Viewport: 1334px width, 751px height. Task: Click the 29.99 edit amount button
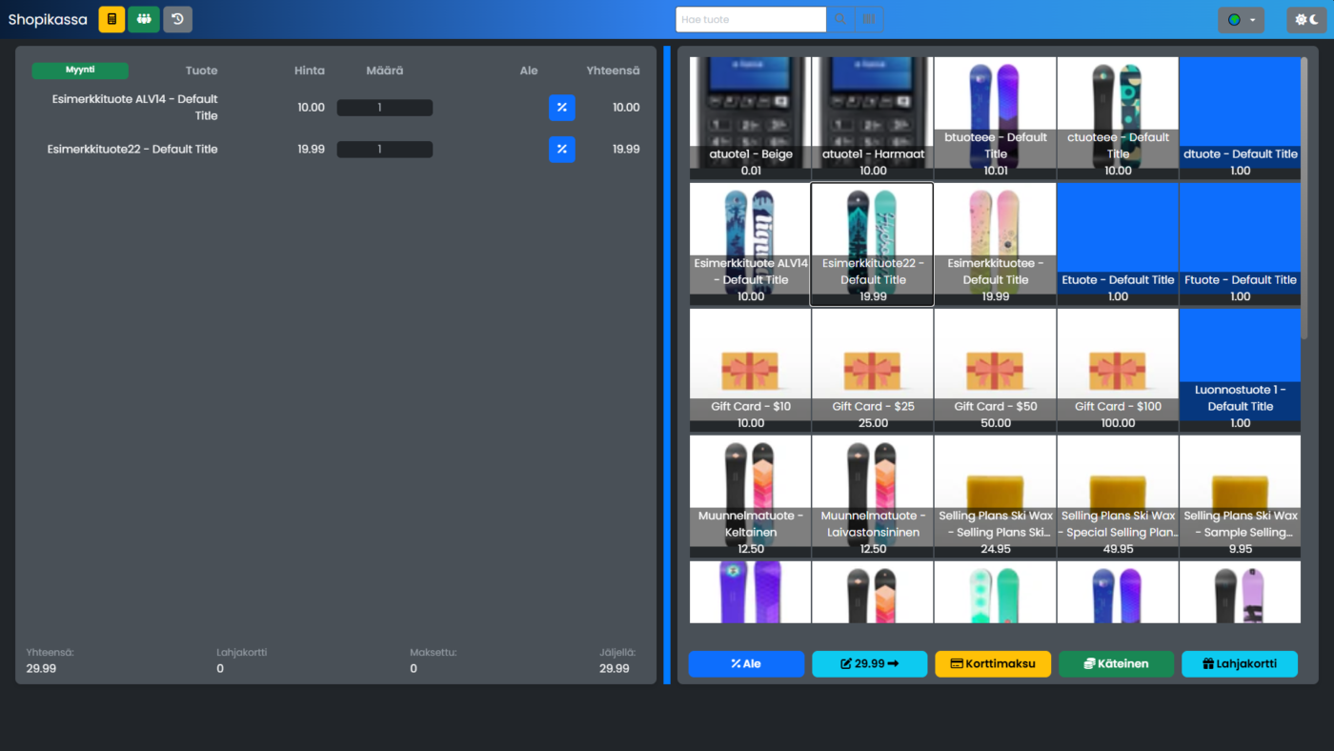(x=869, y=663)
